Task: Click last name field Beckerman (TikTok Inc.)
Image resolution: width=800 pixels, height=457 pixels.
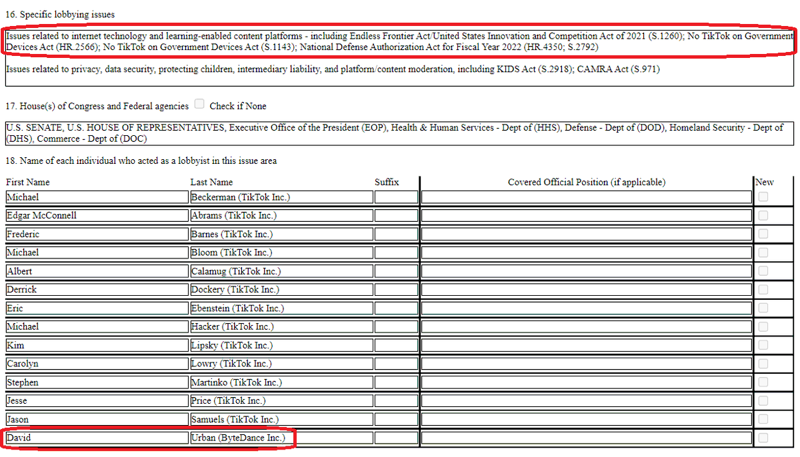Action: 281,197
